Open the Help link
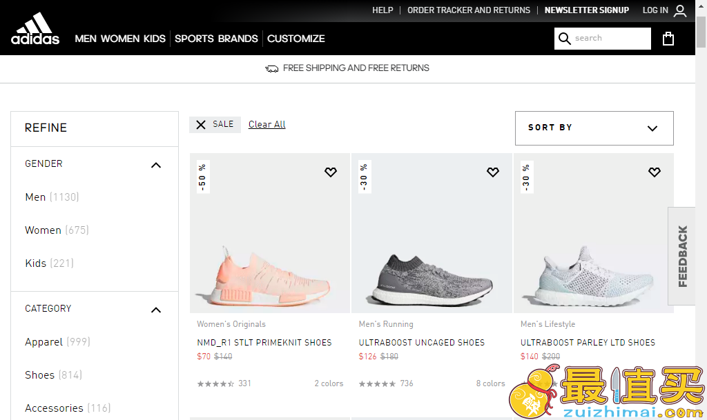This screenshot has height=420, width=707. pyautogui.click(x=382, y=10)
